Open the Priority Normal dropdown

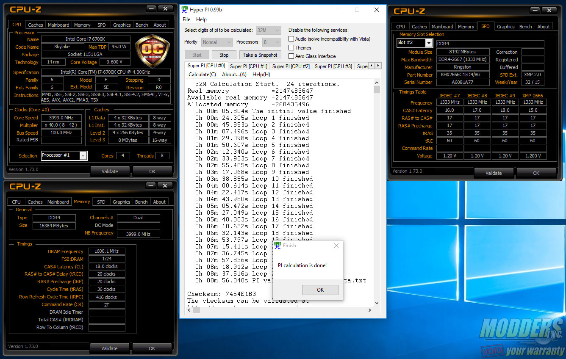(x=217, y=42)
